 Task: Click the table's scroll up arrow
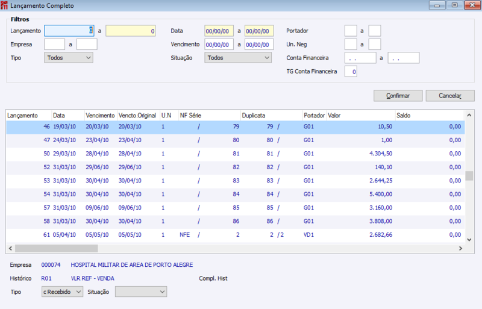tap(469, 114)
